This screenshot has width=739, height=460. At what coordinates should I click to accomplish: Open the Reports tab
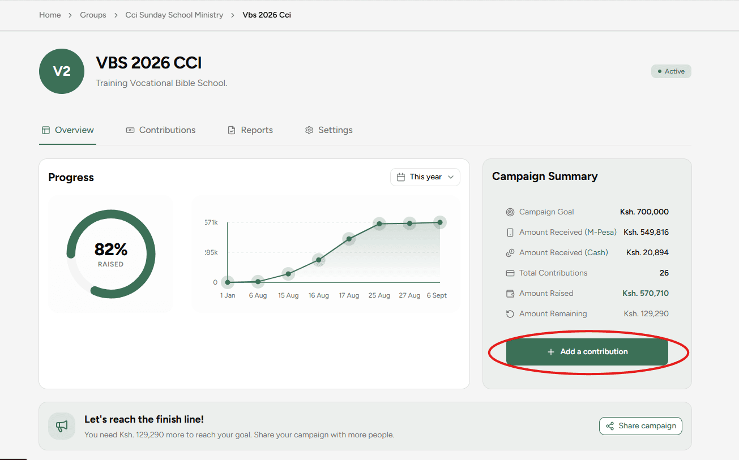tap(250, 130)
